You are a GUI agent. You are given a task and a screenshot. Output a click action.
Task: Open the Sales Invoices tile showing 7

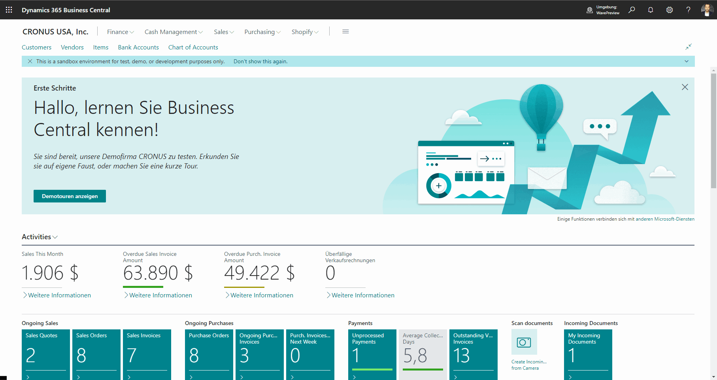[147, 355]
